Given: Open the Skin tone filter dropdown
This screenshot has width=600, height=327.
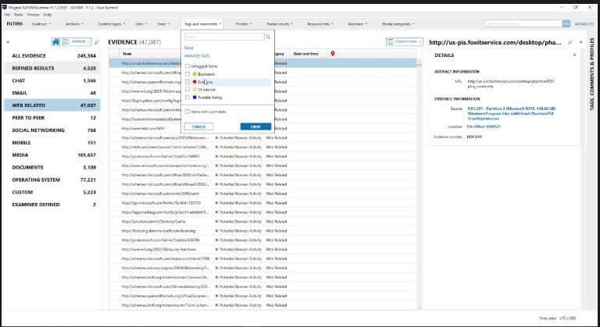Looking at the screenshot, I should point(357,23).
